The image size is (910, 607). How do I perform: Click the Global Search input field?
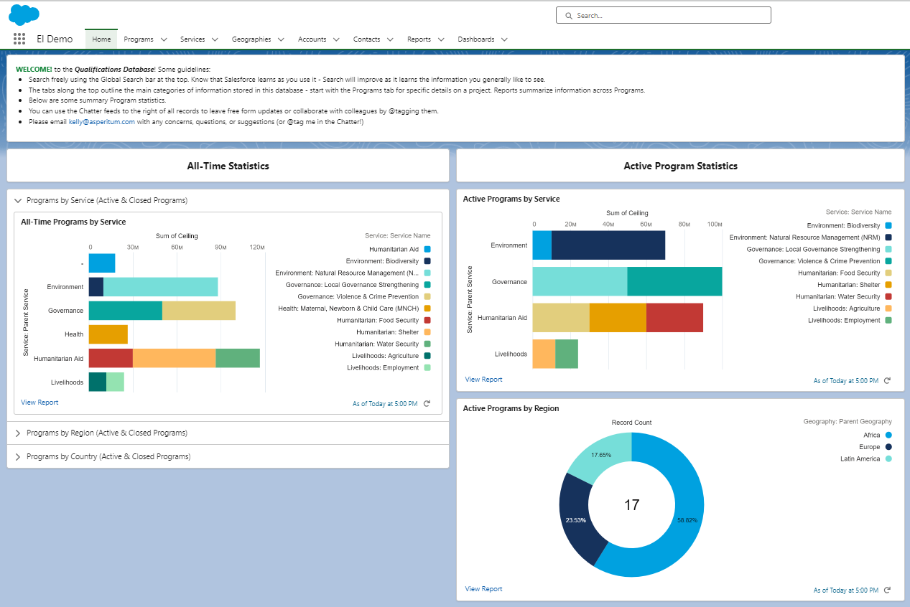tap(663, 15)
